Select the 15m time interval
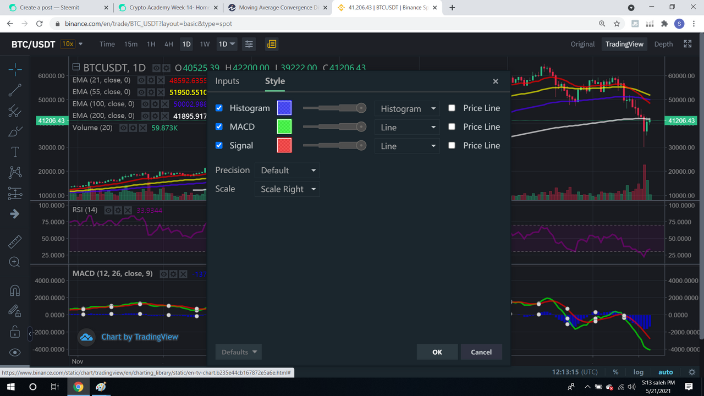Viewport: 704px width, 396px height. pos(131,44)
